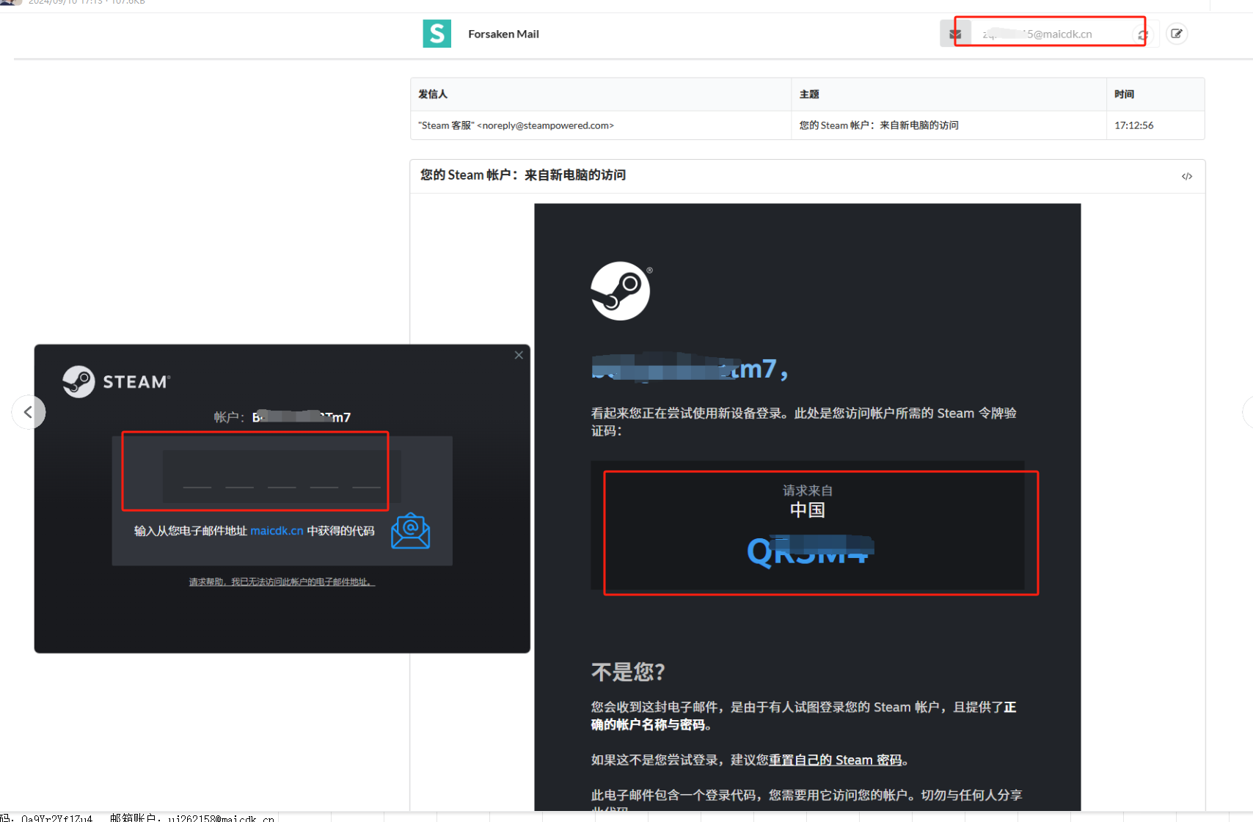
Task: Toggle the email source code view icon
Action: coord(1187,176)
